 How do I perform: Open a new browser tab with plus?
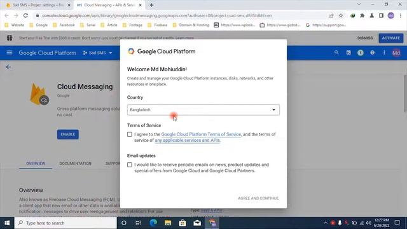(151, 5)
